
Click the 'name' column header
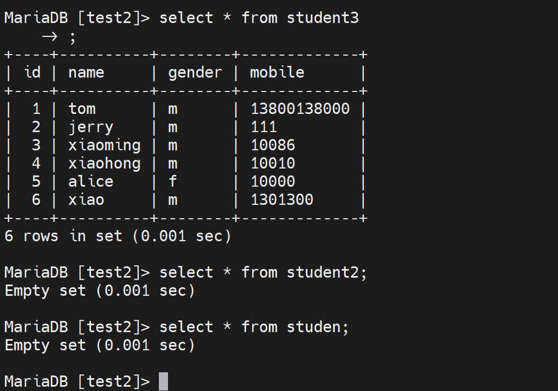tap(86, 72)
